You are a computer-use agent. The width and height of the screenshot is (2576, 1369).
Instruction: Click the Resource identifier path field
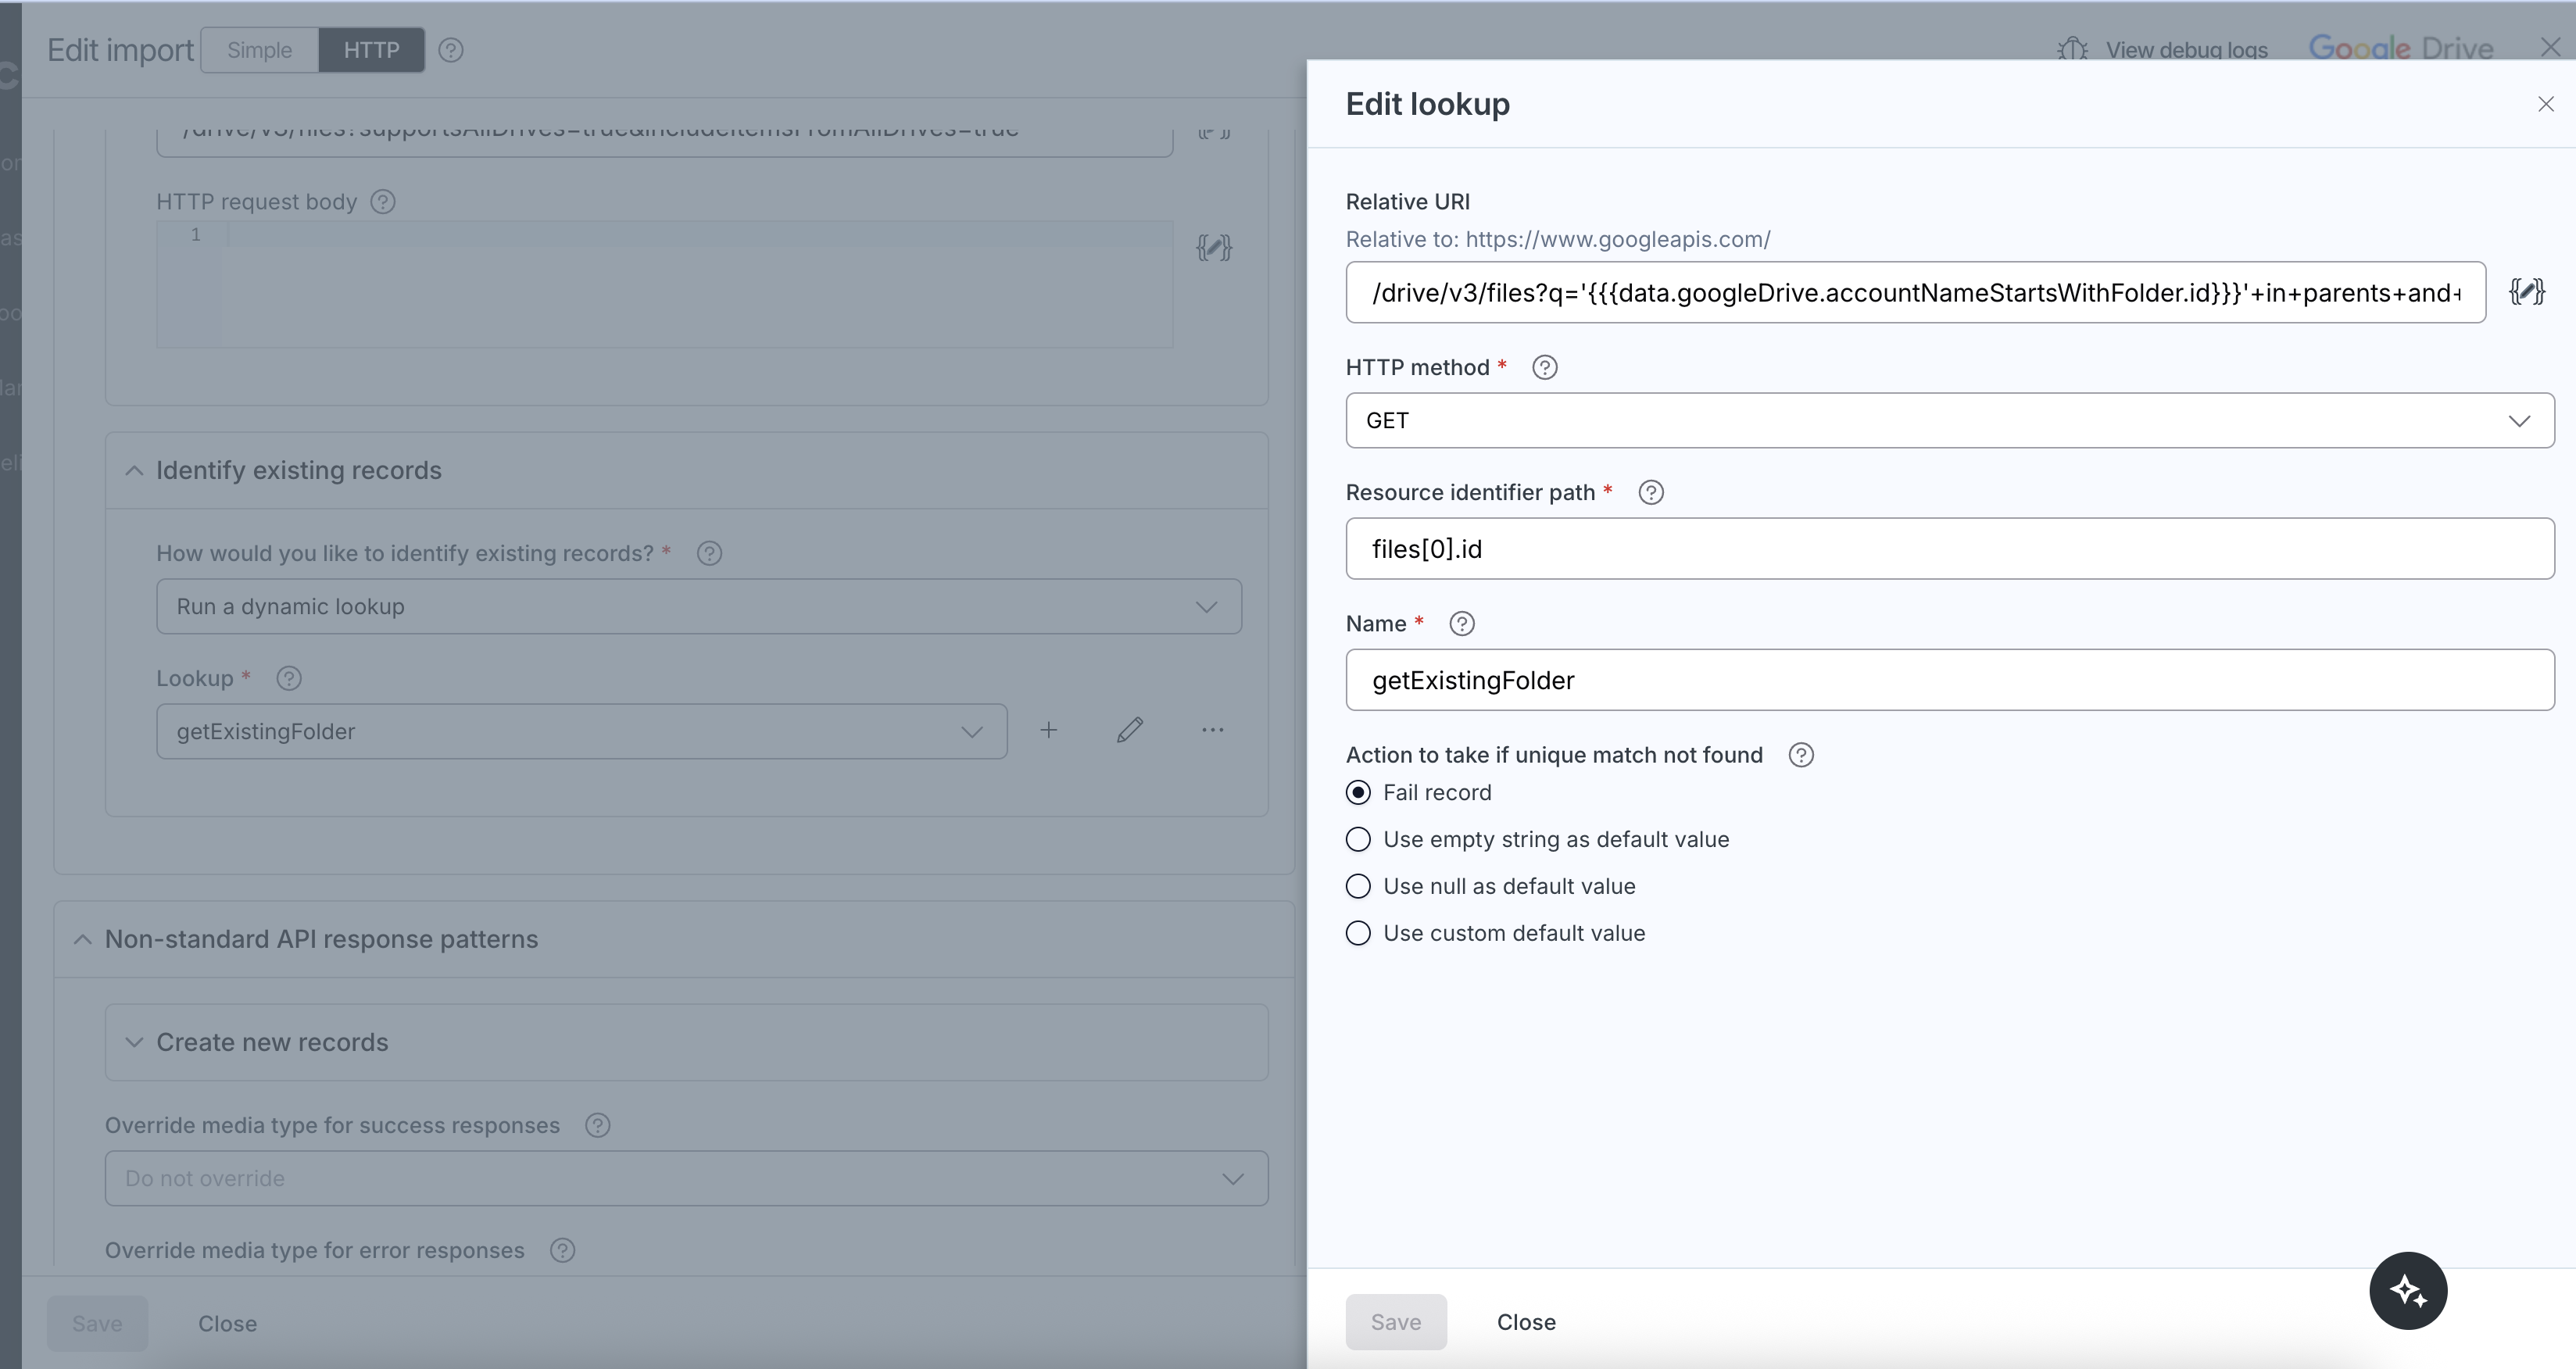[1949, 549]
